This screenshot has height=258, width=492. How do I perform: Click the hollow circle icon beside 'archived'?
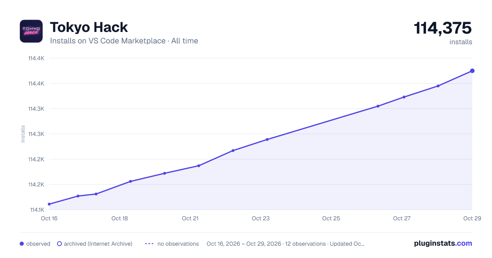pos(59,244)
